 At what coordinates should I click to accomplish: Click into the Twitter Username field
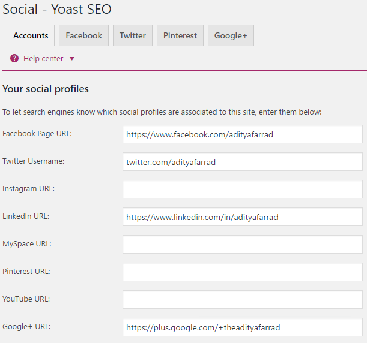pos(242,162)
